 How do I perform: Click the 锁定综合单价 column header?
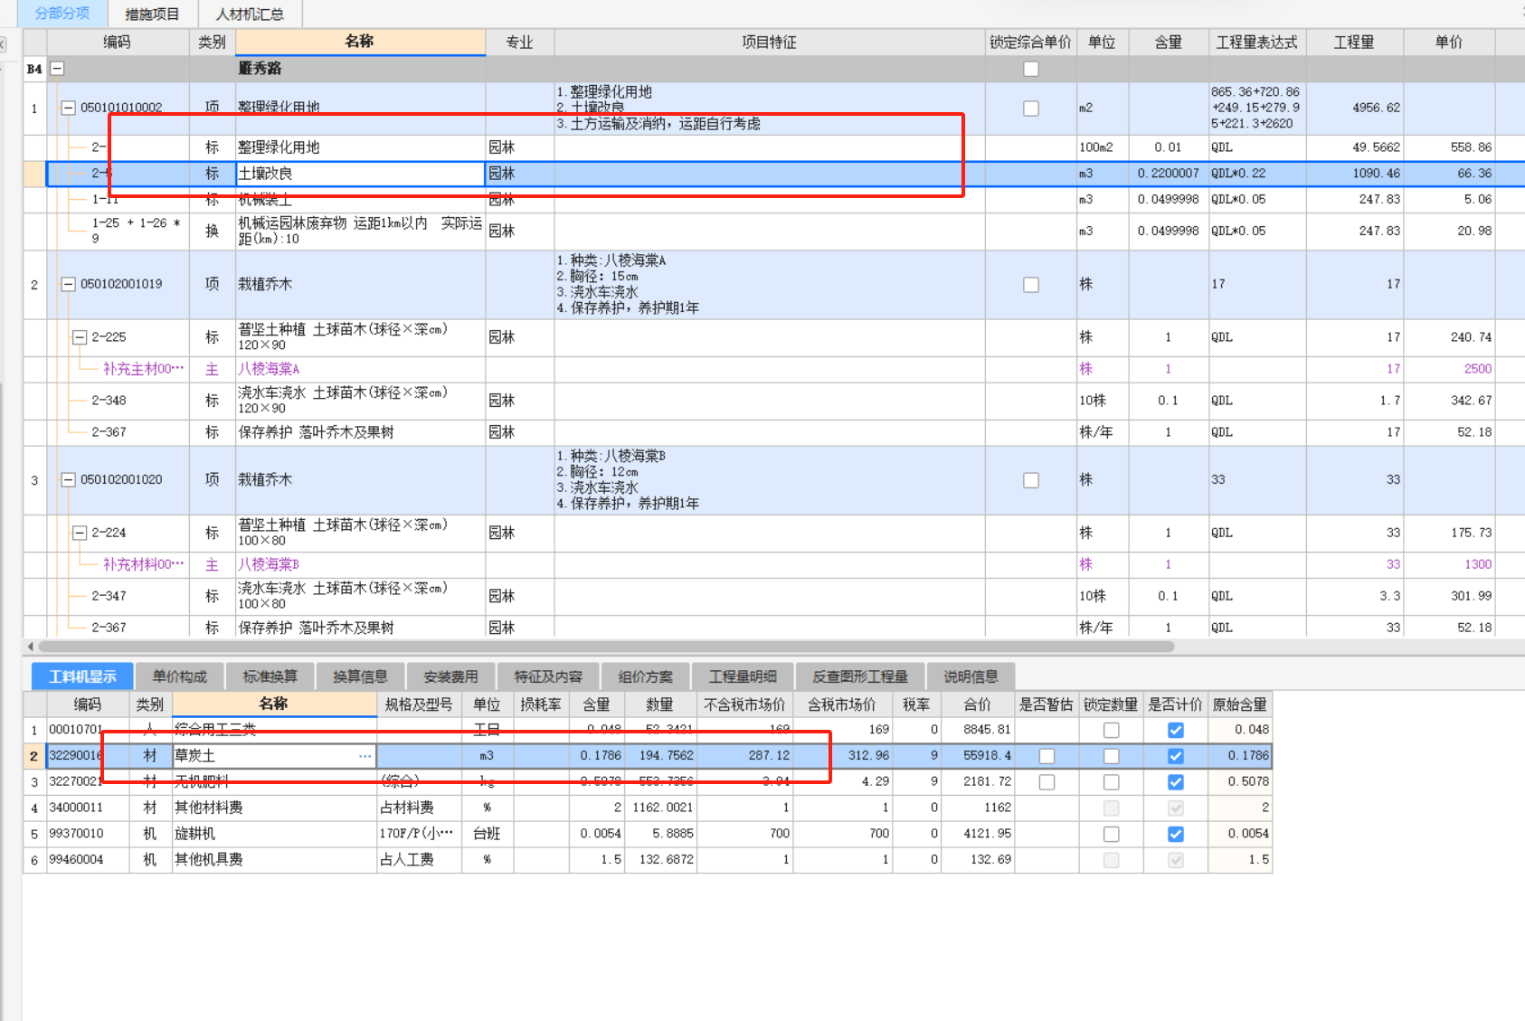[1030, 43]
